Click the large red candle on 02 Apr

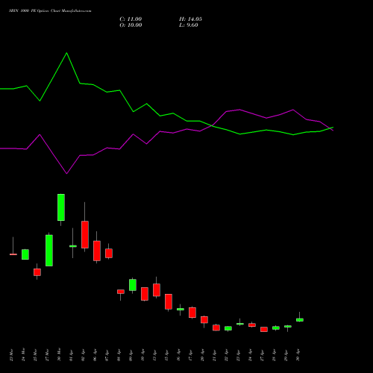click(x=85, y=234)
